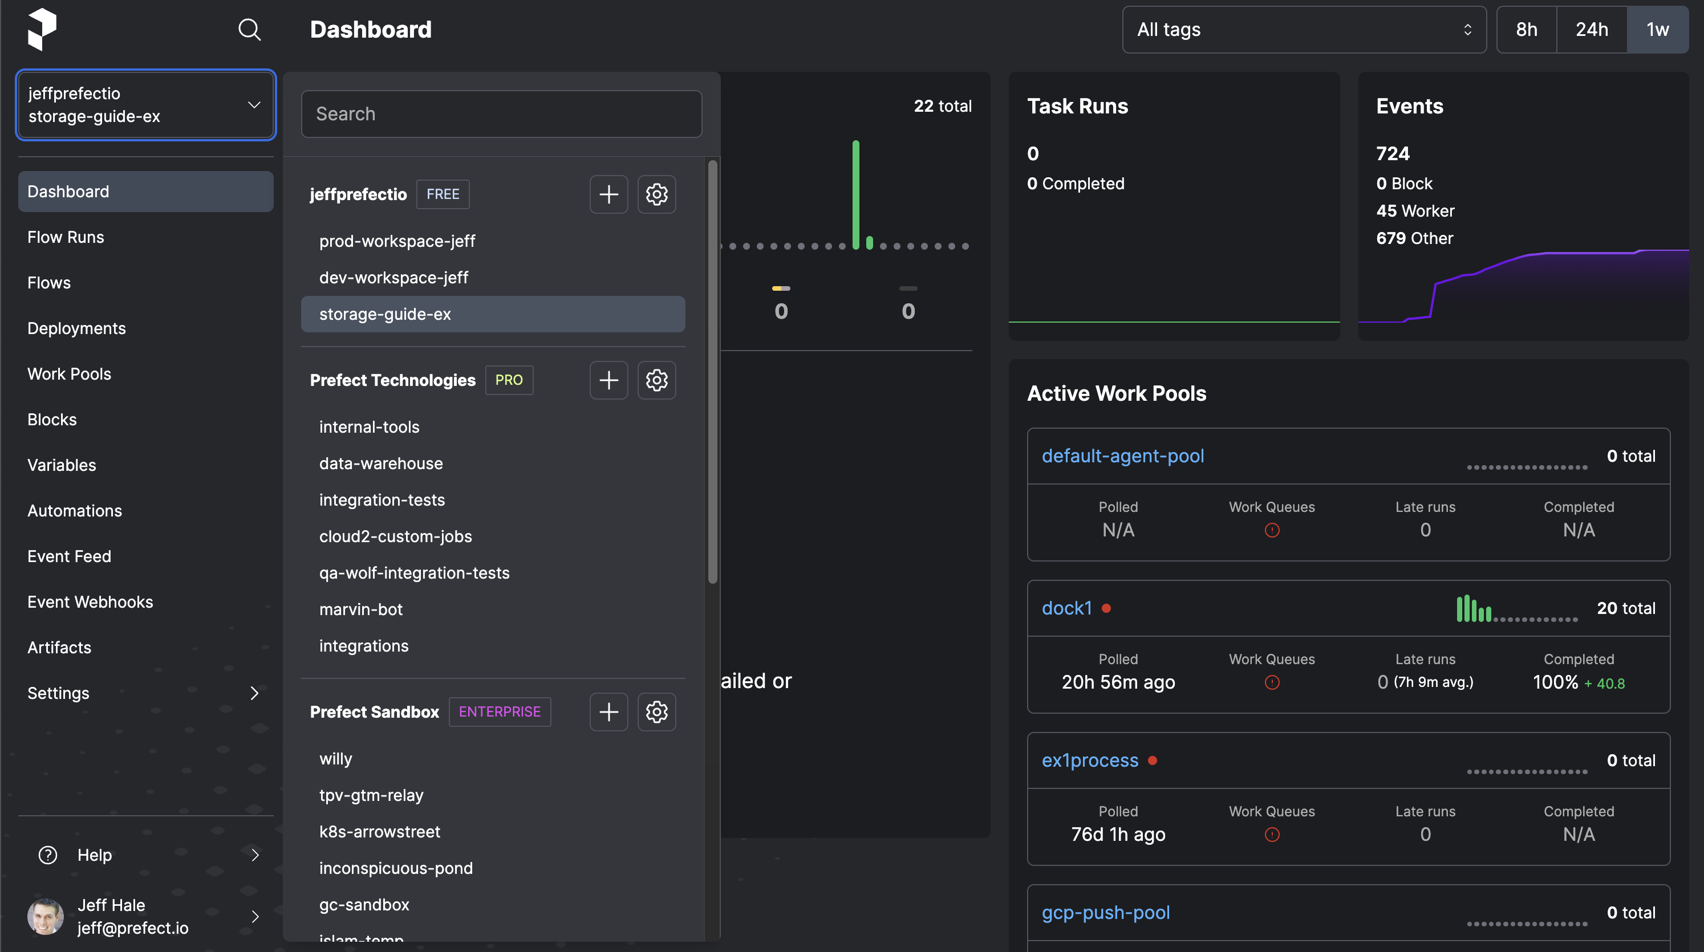Switch to gc-sandbox workspace
The image size is (1704, 952).
(x=493, y=904)
